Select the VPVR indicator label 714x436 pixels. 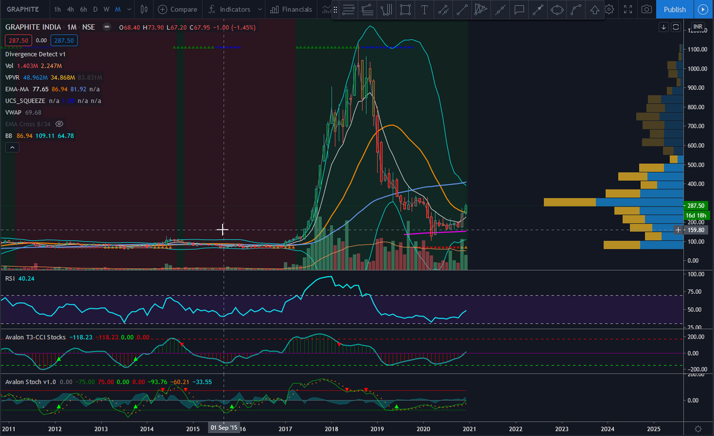pos(12,77)
